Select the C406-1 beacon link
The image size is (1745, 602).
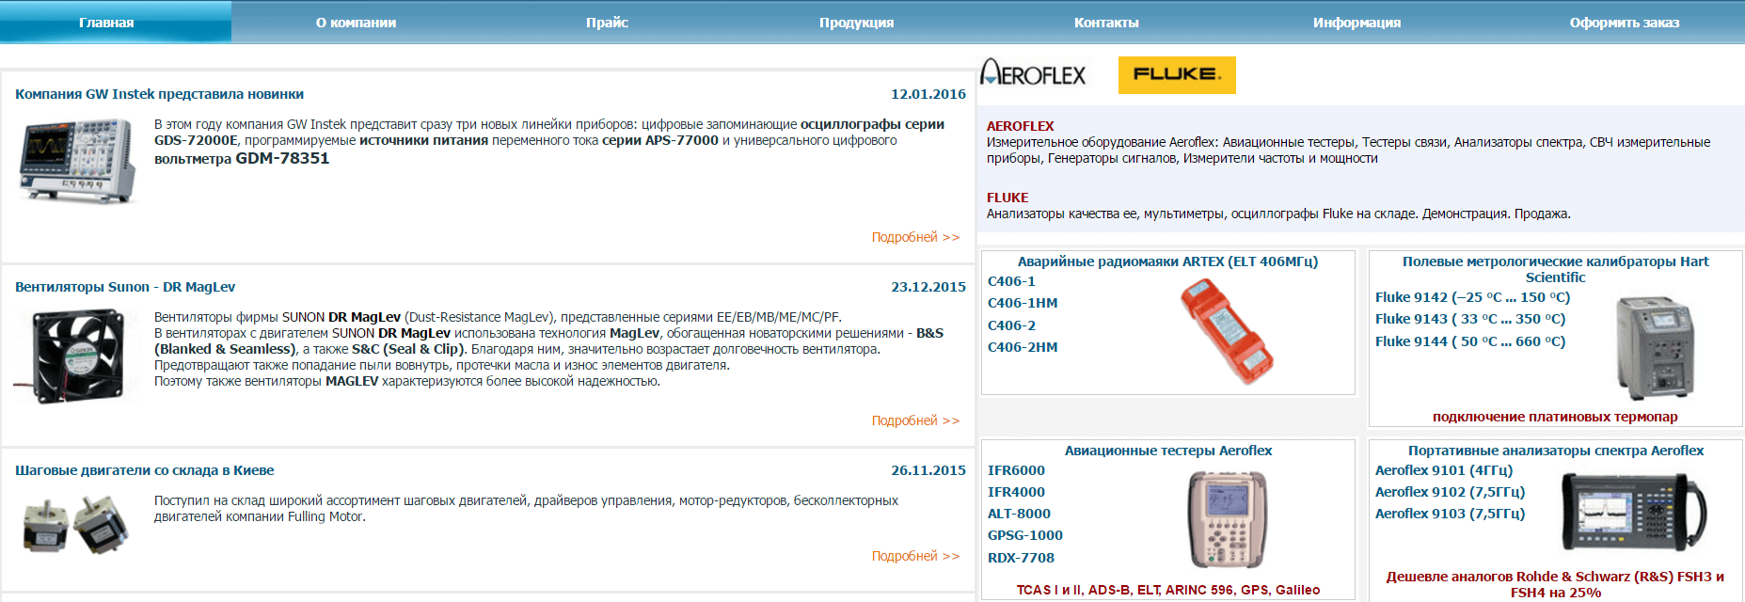pos(1011,281)
